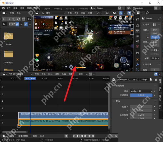
Task: Open the Output properties tab icon
Action: tap(138, 31)
